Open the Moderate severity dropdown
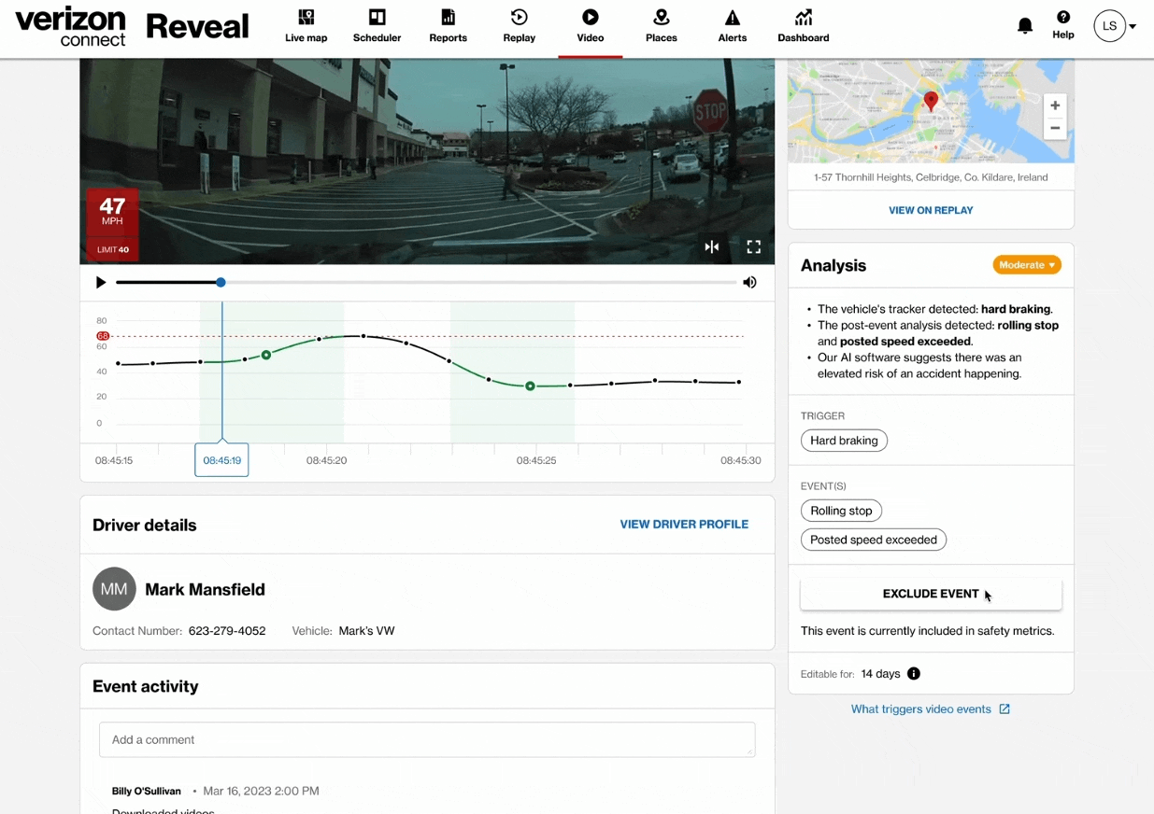Image resolution: width=1154 pixels, height=814 pixels. pos(1027,265)
